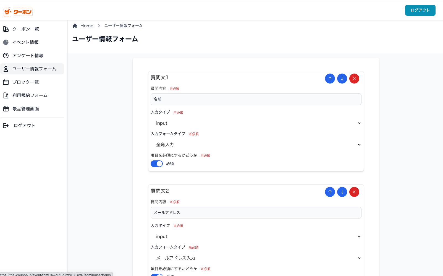This screenshot has height=276, width=443.
Task: Click the breadcrumb chevron separator
Action: pos(99,26)
